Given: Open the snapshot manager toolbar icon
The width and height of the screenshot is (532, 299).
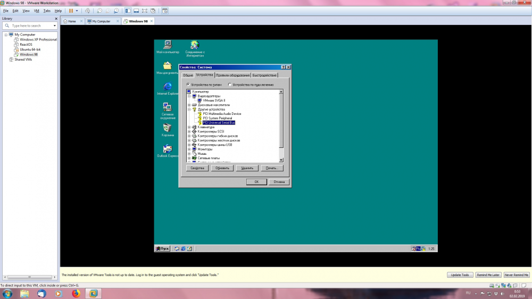Looking at the screenshot, I should coord(117,11).
